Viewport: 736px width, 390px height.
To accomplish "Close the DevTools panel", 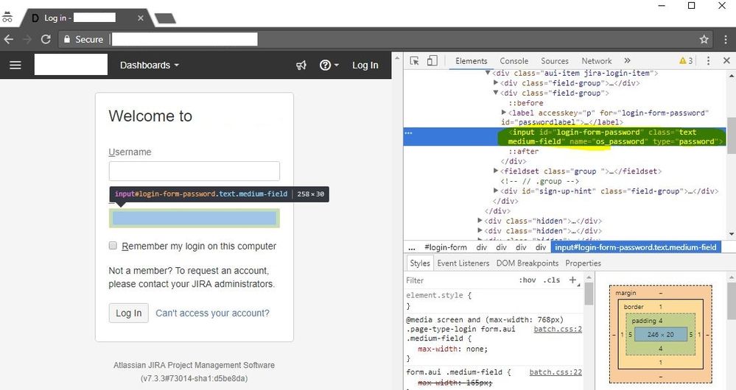I will (726, 60).
